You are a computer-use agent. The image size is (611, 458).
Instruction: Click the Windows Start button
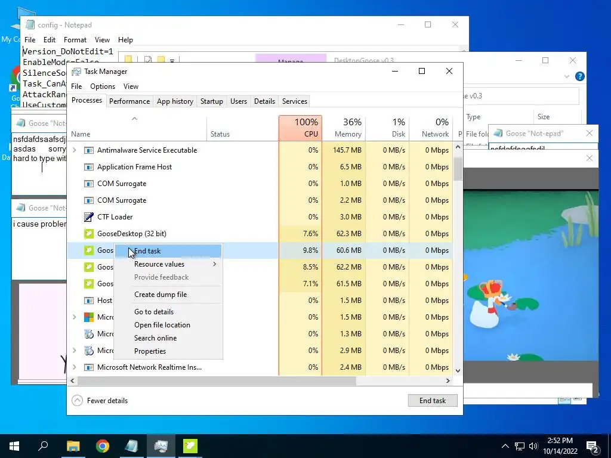tap(14, 446)
